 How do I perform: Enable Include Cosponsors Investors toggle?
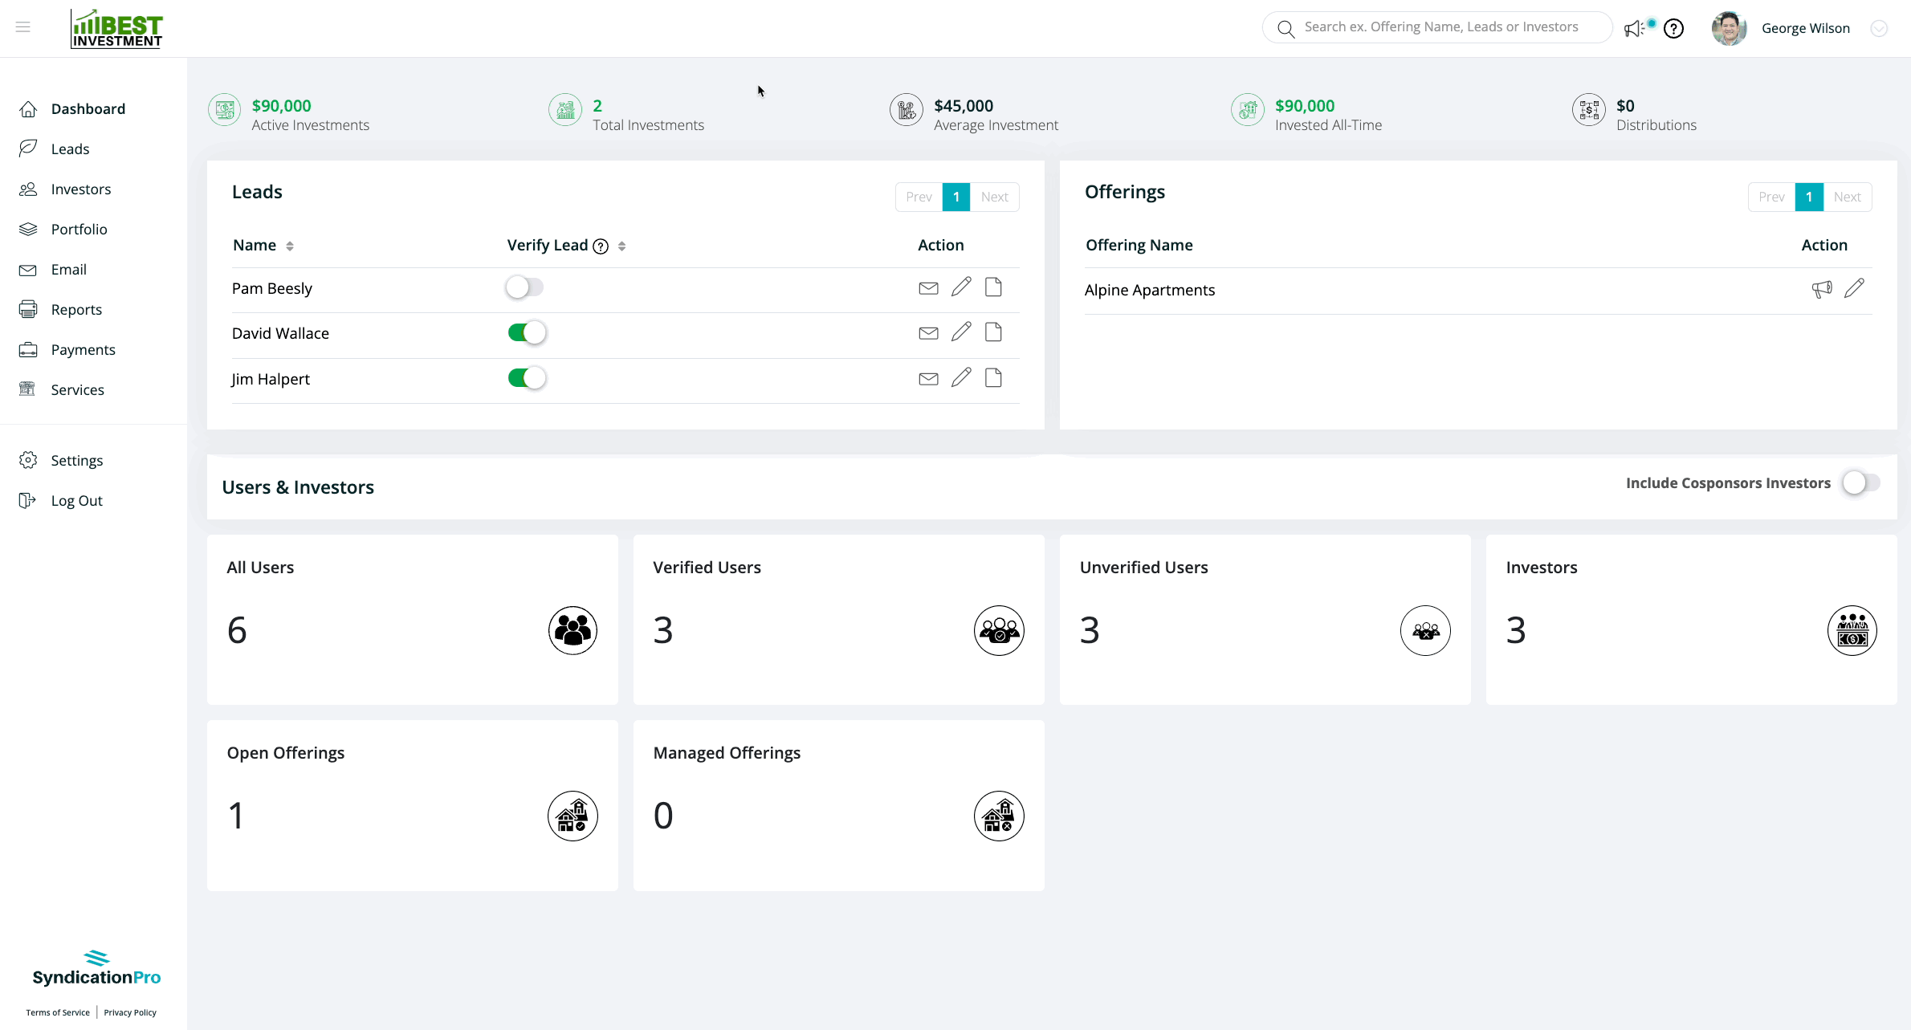pyautogui.click(x=1860, y=483)
